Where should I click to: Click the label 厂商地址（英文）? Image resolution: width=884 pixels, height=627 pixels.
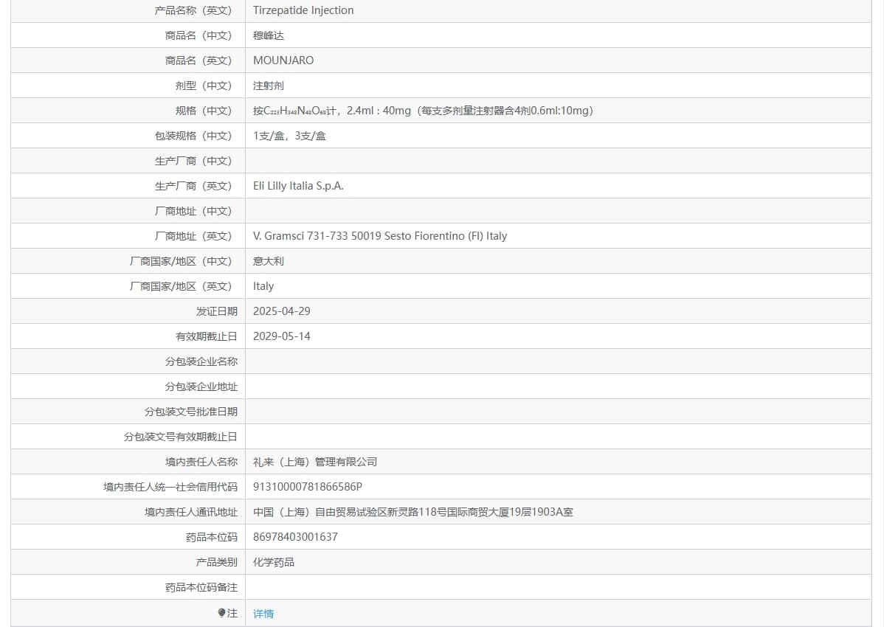(x=193, y=236)
